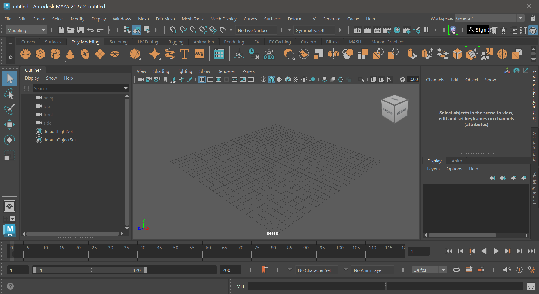Toggle textured display in viewport

(296, 80)
